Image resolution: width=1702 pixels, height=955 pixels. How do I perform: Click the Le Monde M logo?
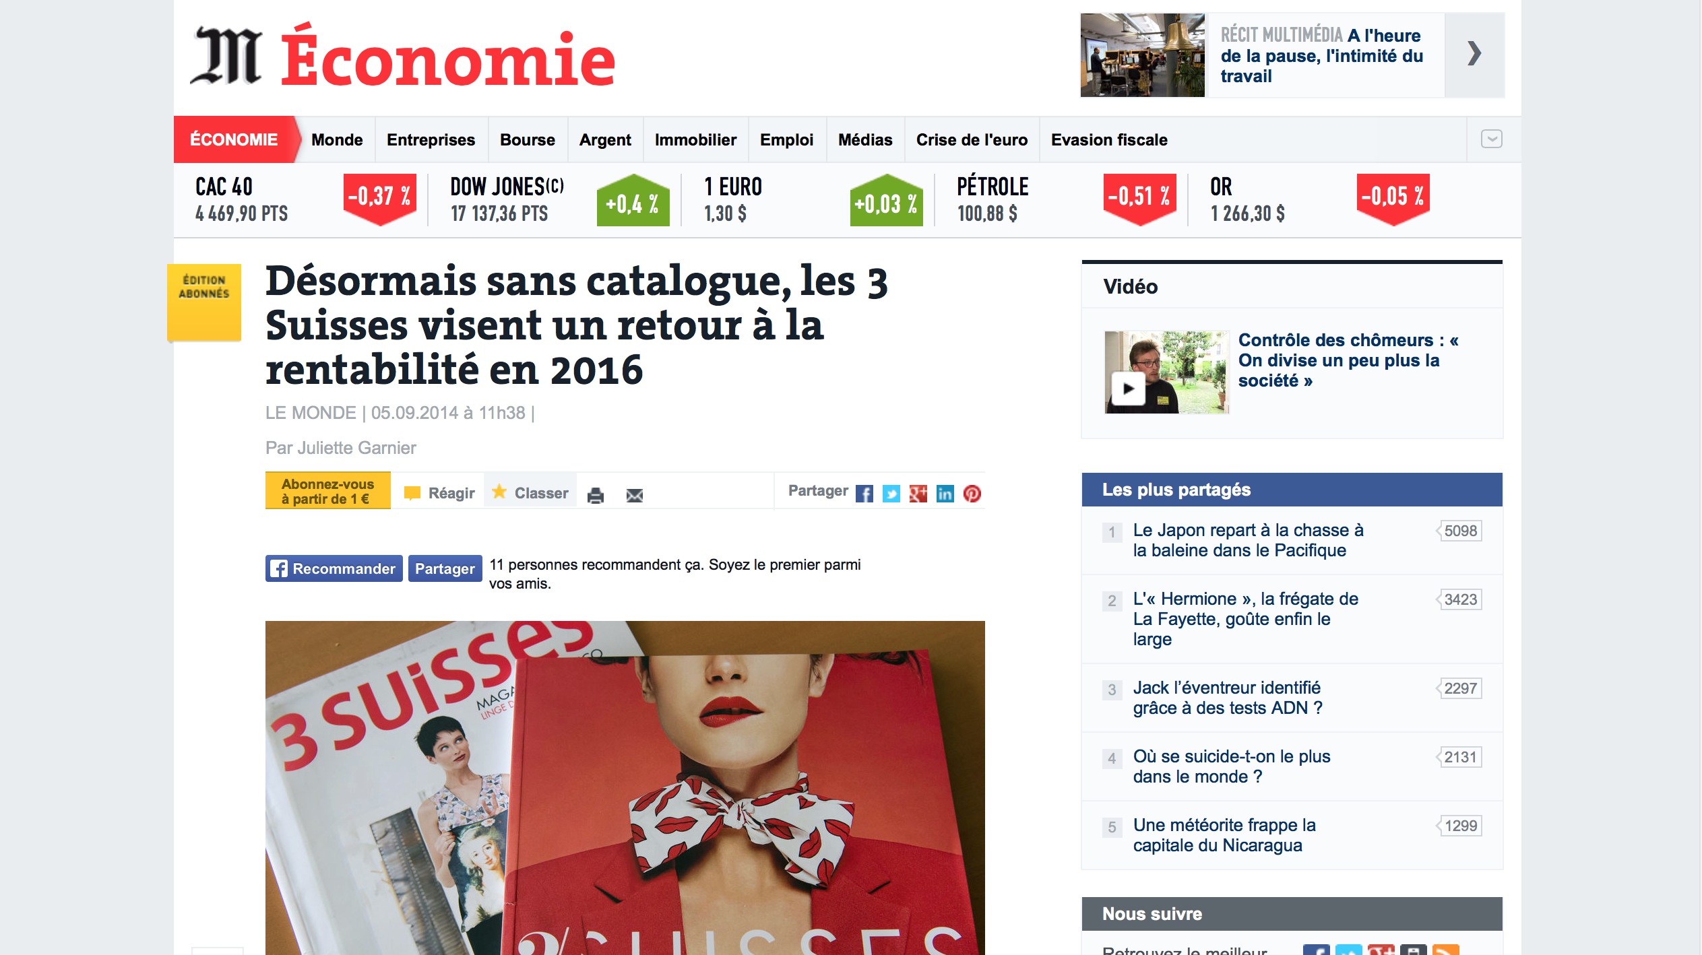(x=226, y=57)
